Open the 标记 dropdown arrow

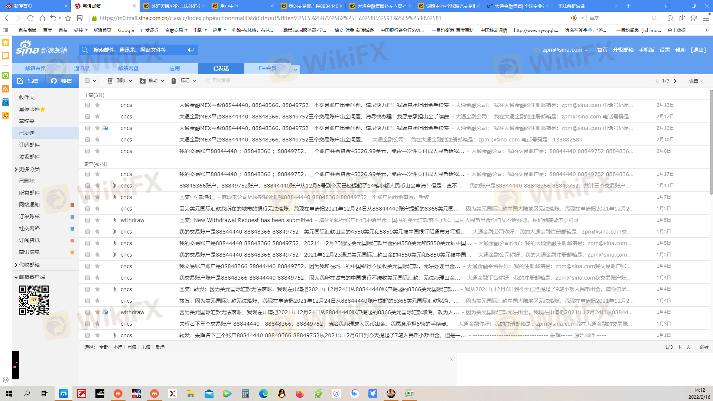[194, 81]
